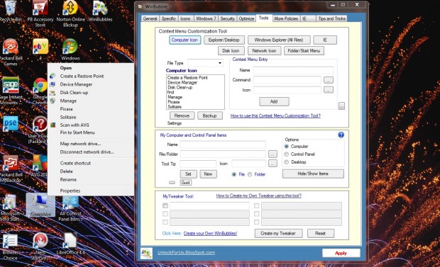
Task: Open Norton Online Backup desktop icon
Action: point(70,13)
